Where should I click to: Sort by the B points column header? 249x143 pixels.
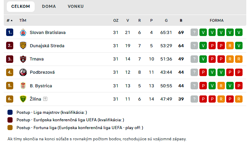(181, 20)
